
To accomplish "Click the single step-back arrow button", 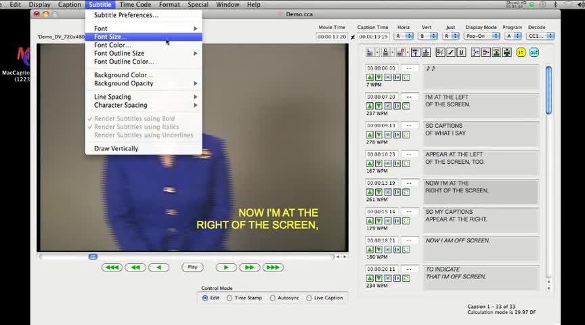I will (x=159, y=267).
